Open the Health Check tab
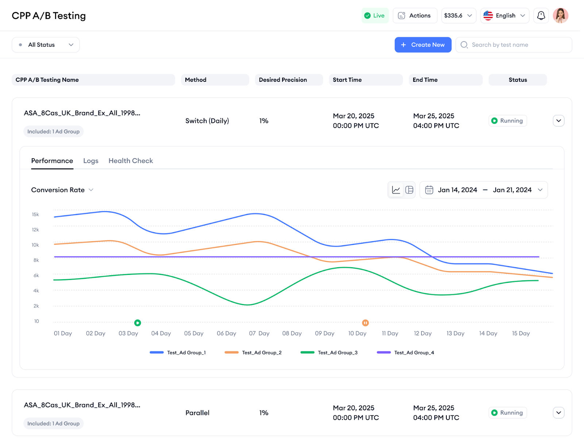Viewport: 584px width, 438px height. [130, 161]
